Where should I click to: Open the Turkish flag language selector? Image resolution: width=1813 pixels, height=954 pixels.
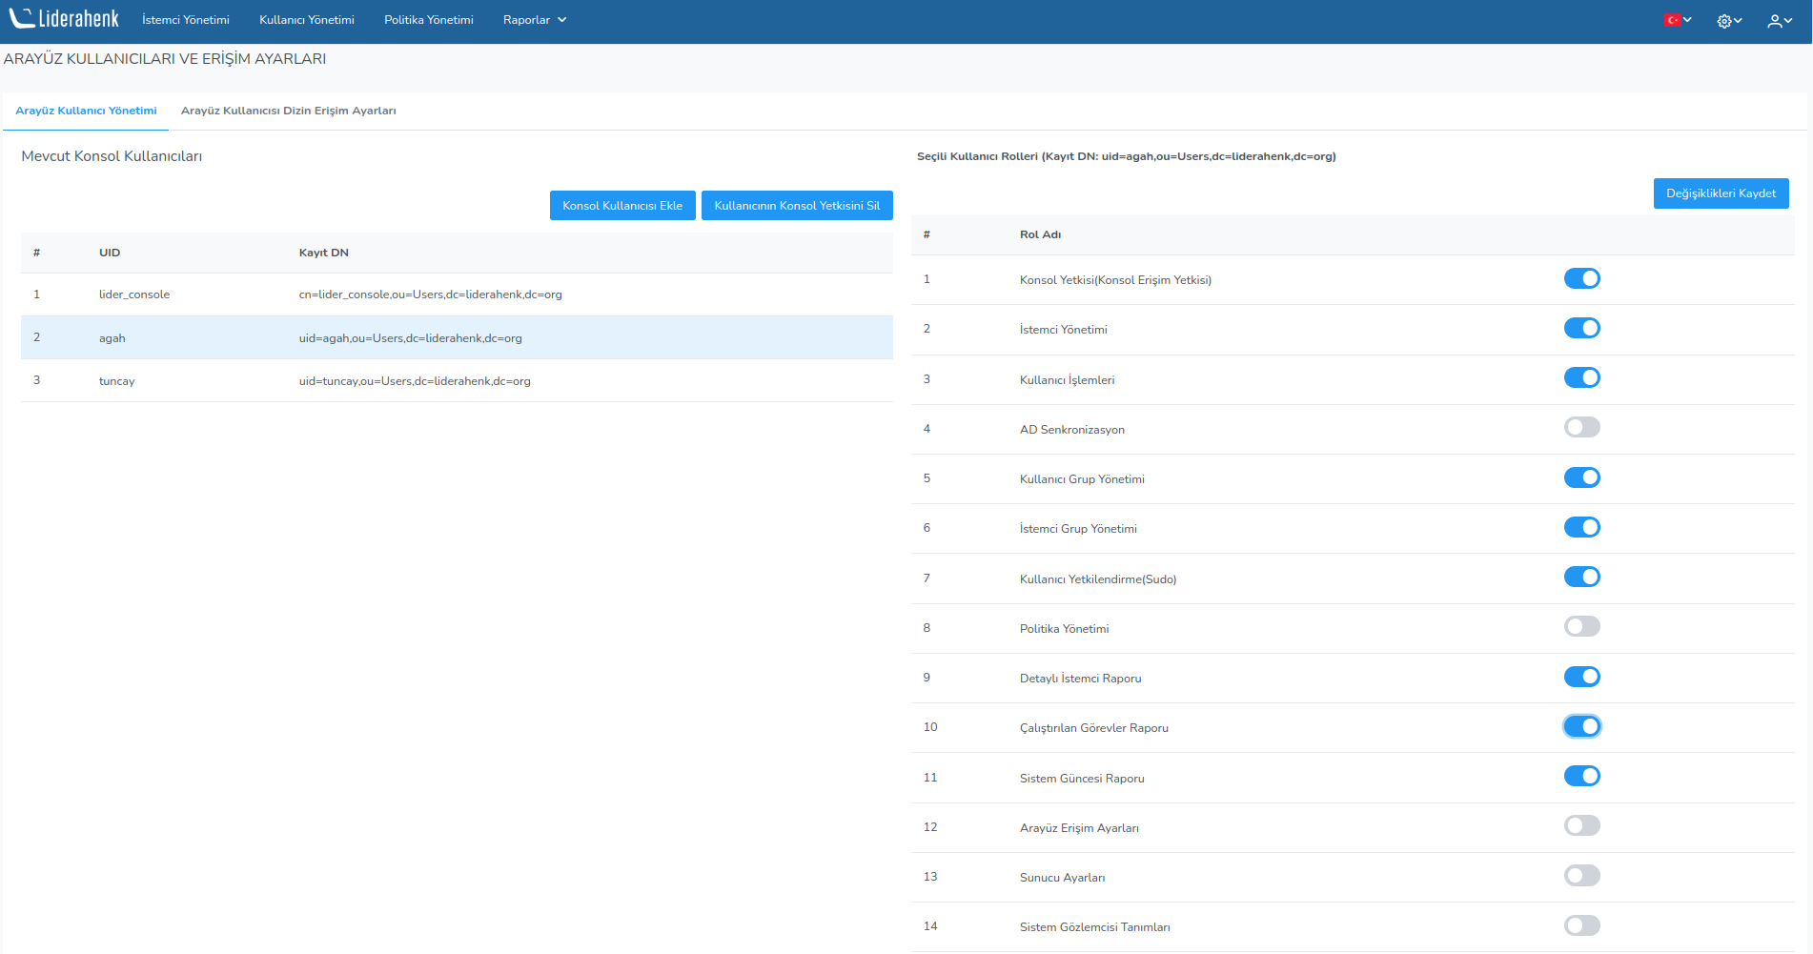[x=1678, y=20]
